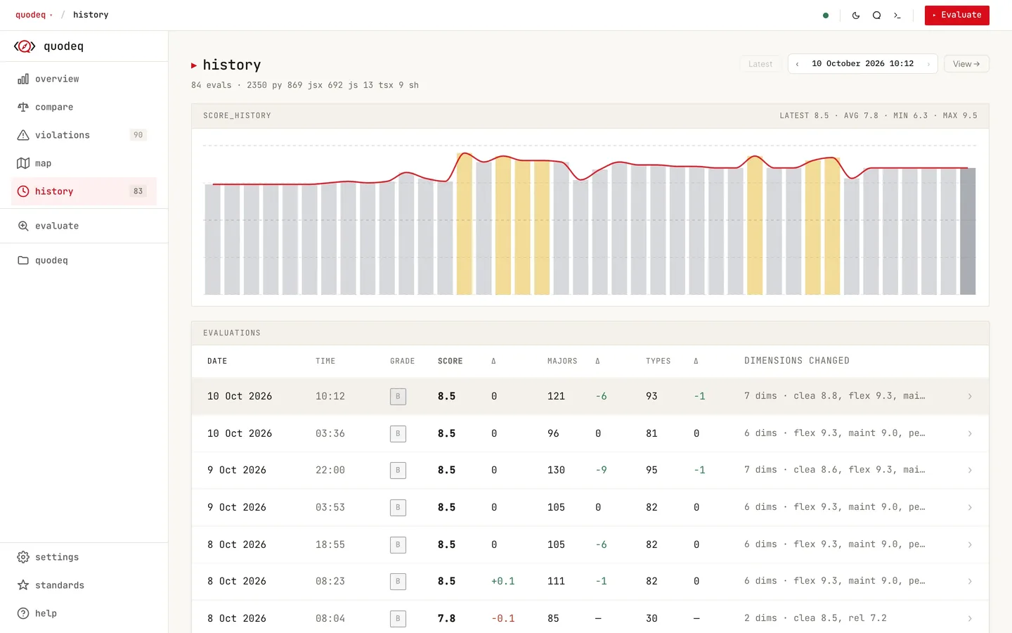Open the standards menu item

[x=84, y=585]
